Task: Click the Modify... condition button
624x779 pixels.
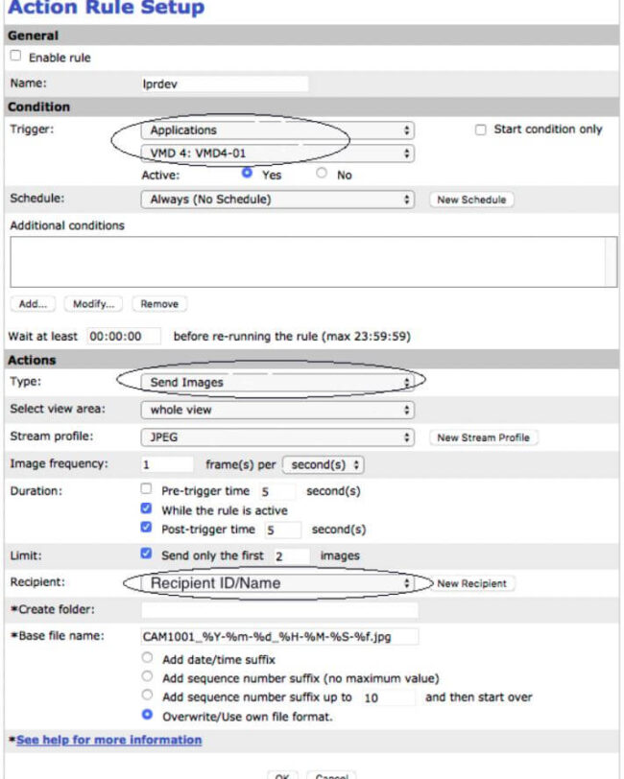Action: pos(93,304)
